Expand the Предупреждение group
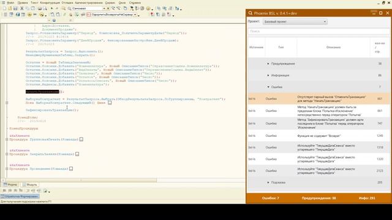This screenshot has width=392, height=220. click(x=268, y=64)
